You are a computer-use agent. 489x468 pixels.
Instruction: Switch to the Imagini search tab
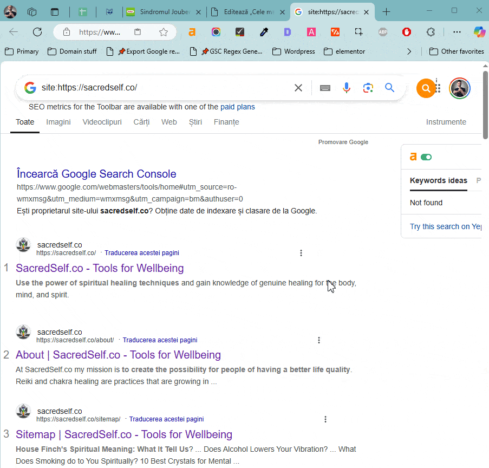point(58,122)
